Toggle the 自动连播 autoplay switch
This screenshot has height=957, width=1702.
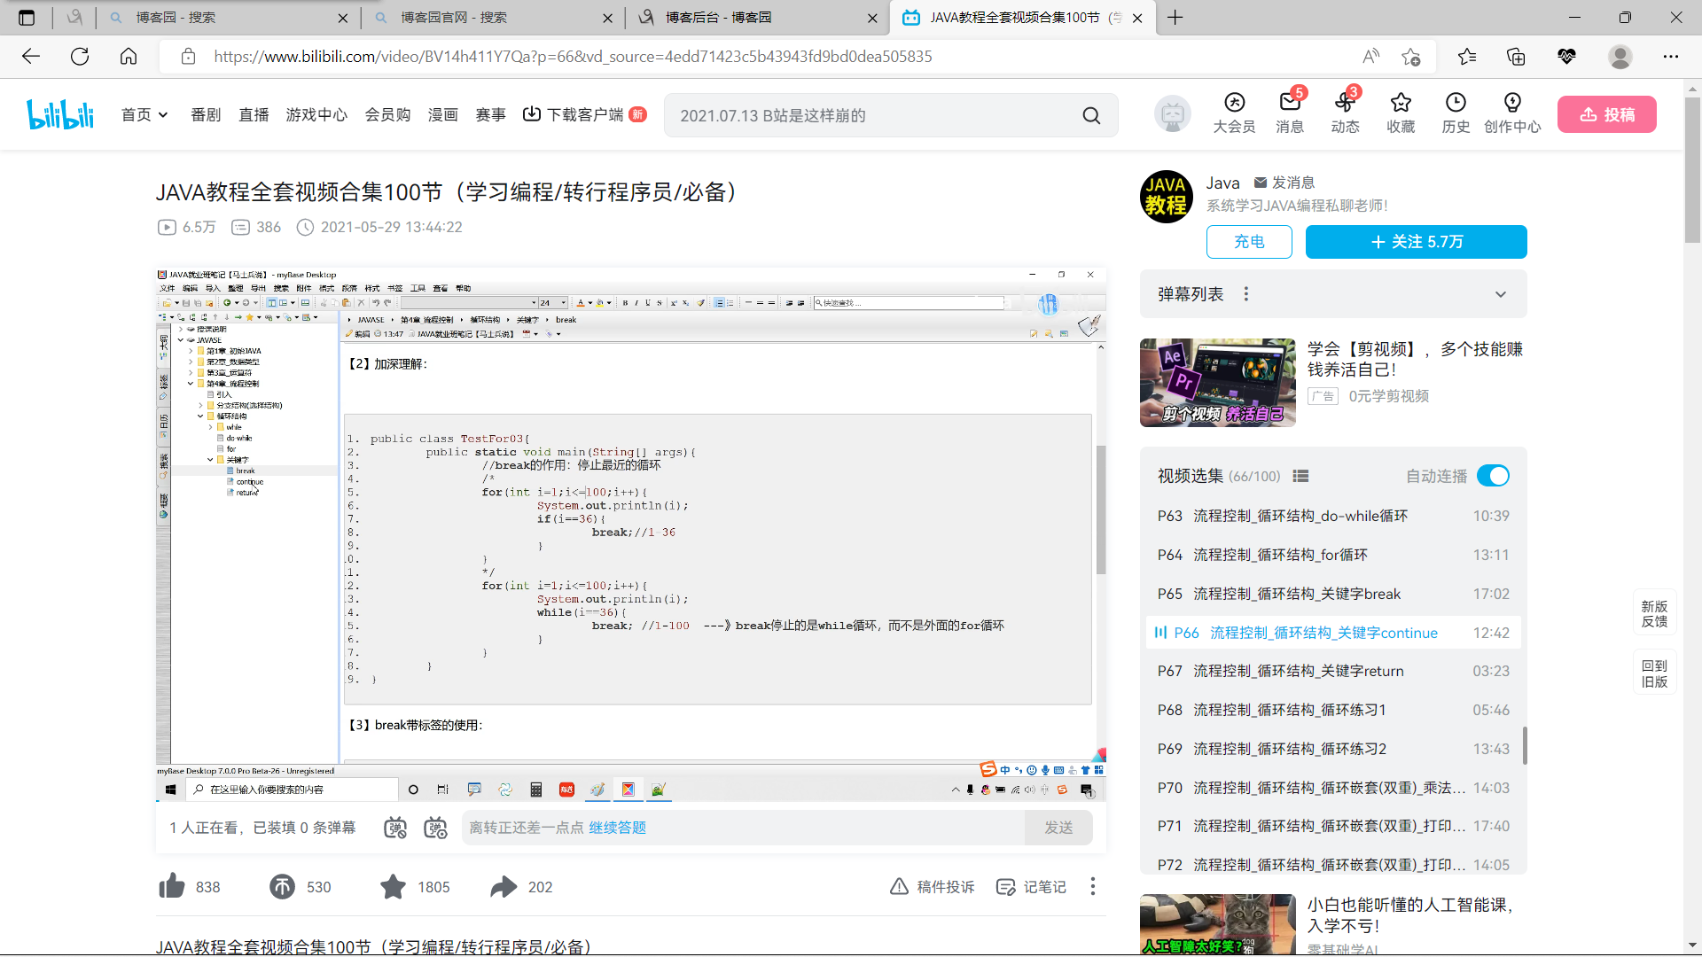(1493, 476)
